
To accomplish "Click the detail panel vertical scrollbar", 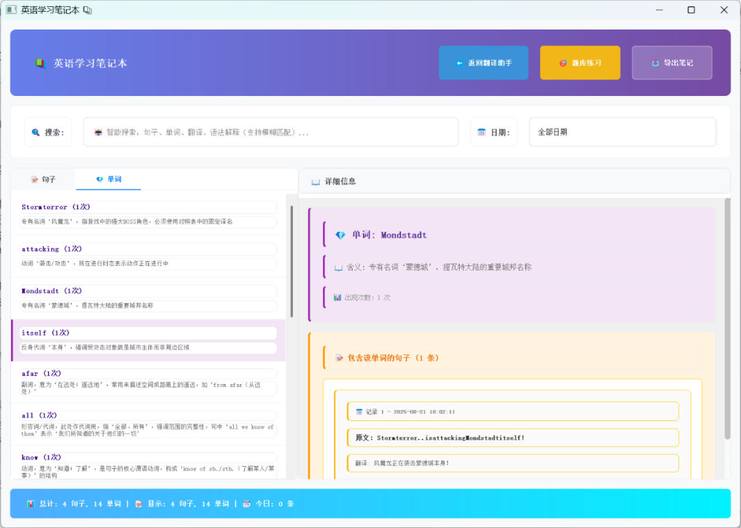I will tap(727, 319).
